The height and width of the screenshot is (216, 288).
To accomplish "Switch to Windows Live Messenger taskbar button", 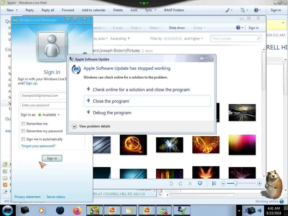I will (x=164, y=210).
